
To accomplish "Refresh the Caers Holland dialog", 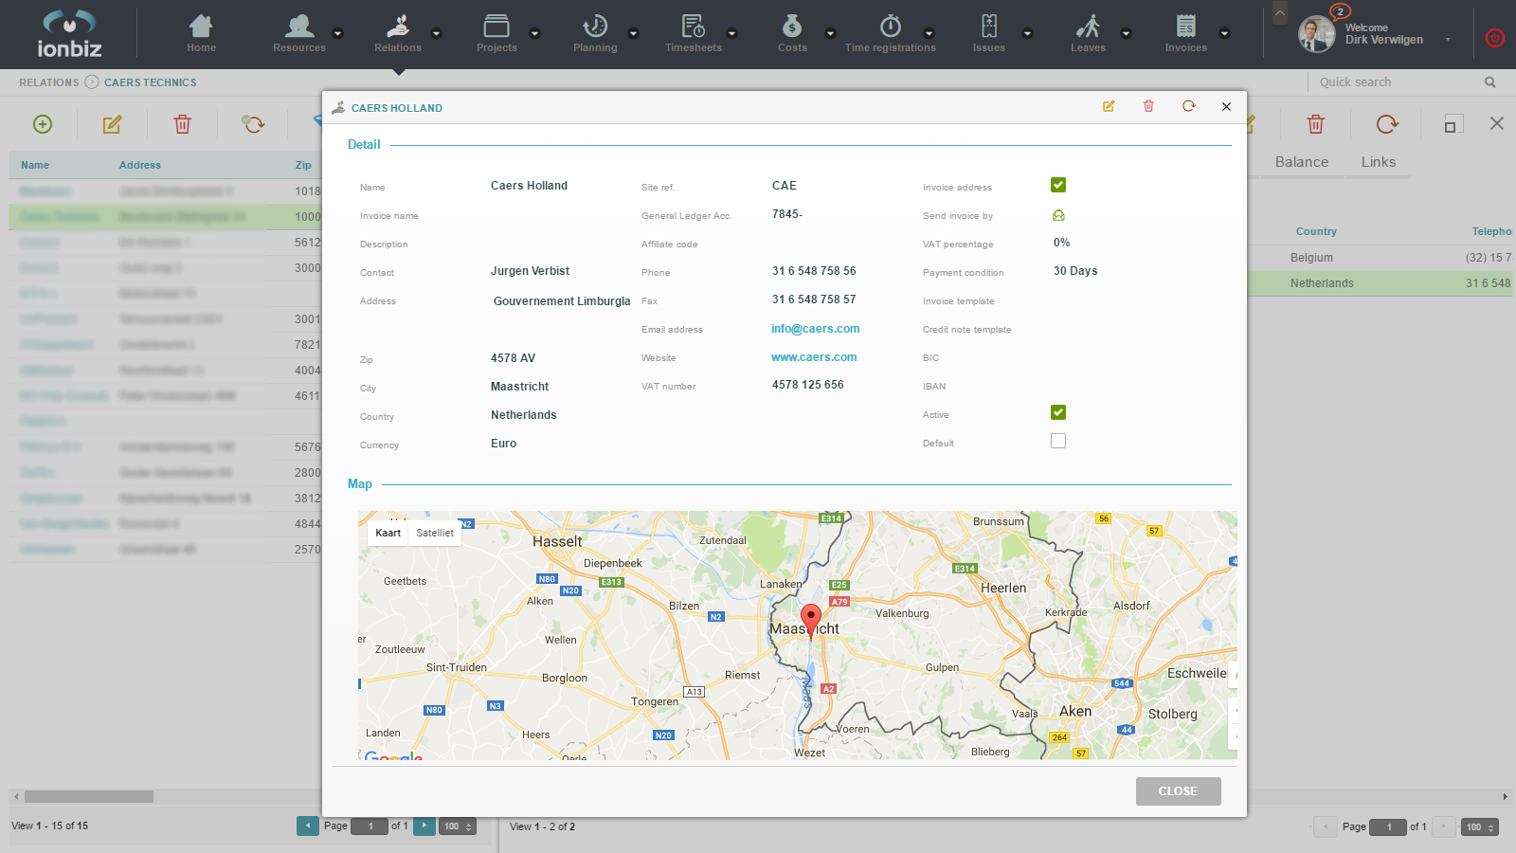I will click(1189, 106).
